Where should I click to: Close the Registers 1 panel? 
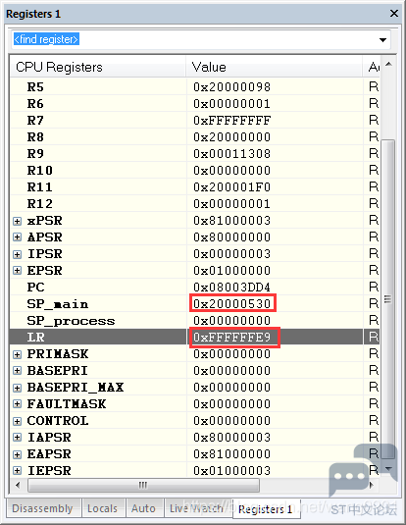[394, 14]
